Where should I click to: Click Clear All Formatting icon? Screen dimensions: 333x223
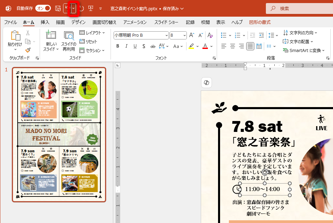pyautogui.click(x=210, y=35)
